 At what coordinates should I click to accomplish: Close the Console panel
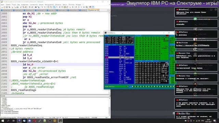[109, 96]
